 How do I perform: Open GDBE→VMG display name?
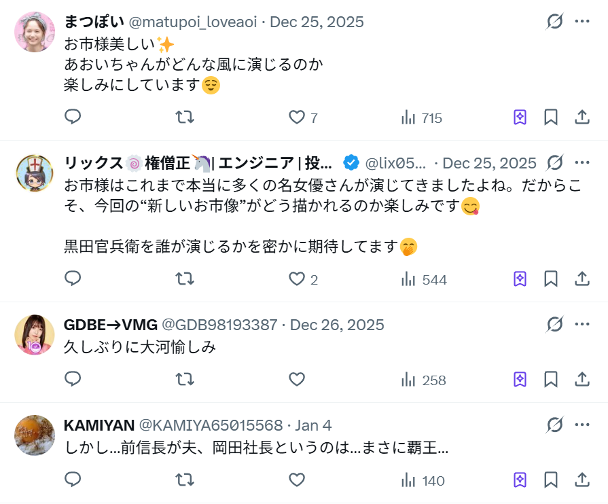click(110, 325)
